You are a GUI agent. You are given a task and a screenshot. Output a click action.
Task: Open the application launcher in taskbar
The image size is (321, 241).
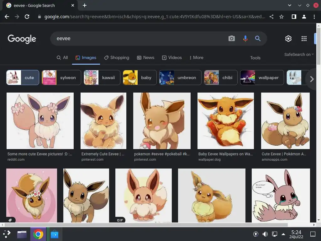tap(7, 234)
